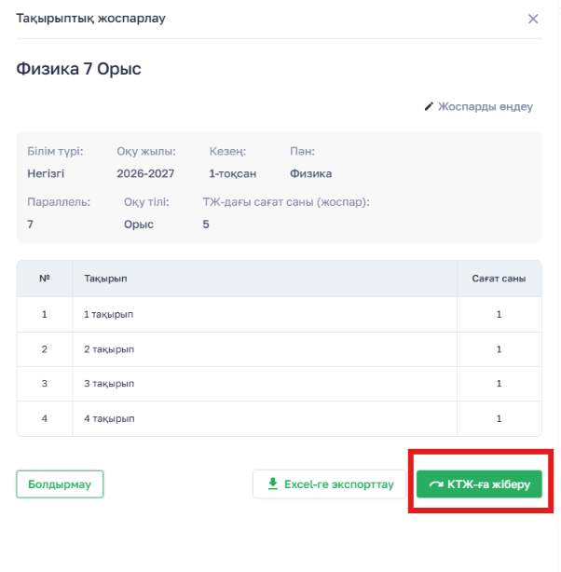The width and height of the screenshot is (561, 572).
Task: Click the 1-тоқсан period value
Action: tap(233, 173)
